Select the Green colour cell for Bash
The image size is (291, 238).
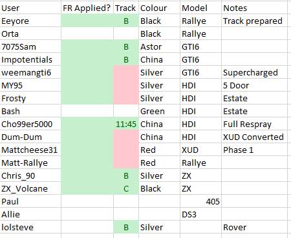coord(160,111)
